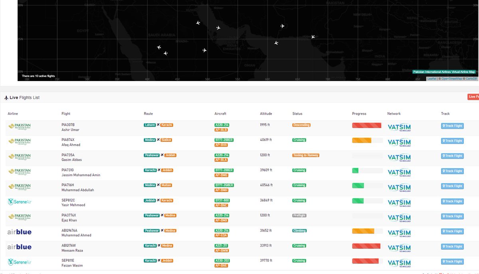Viewport: 479px width, 274px height.
Task: Click the B737-800 aircraft tag
Action: 222,201
